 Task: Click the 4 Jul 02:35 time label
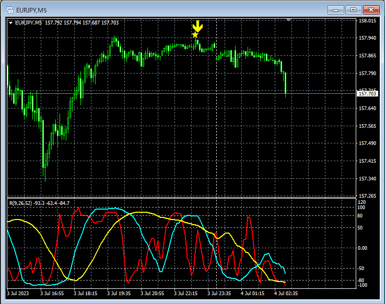286,294
